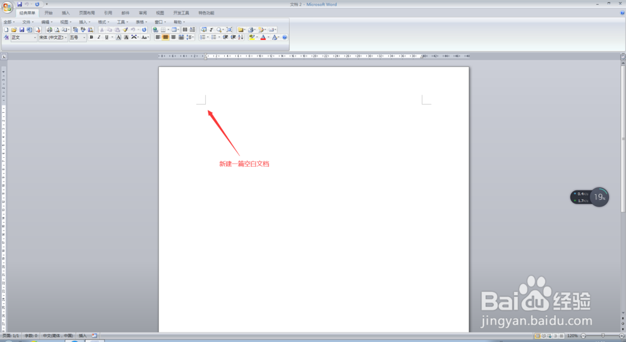This screenshot has width=626, height=342.
Task: Click the Increase Indent icon
Action: click(x=233, y=37)
